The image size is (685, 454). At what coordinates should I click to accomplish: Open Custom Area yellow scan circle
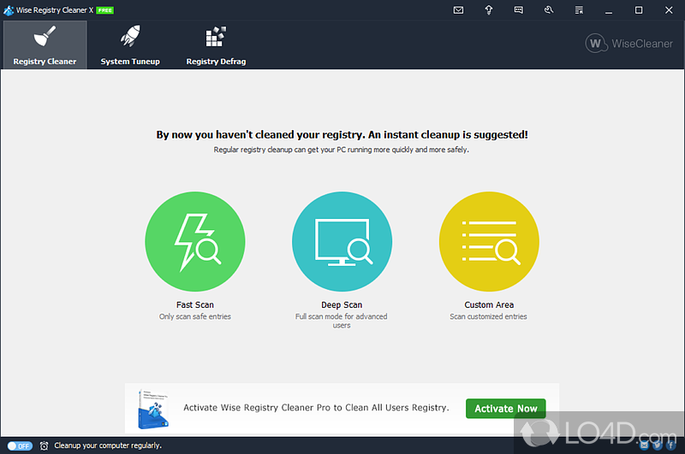[489, 242]
